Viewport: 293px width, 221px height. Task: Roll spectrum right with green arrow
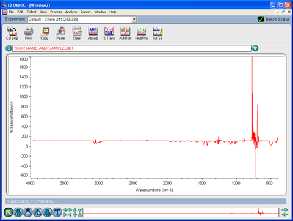(285, 210)
